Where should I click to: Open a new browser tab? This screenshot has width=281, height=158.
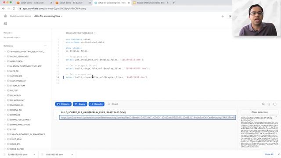pos(174,3)
